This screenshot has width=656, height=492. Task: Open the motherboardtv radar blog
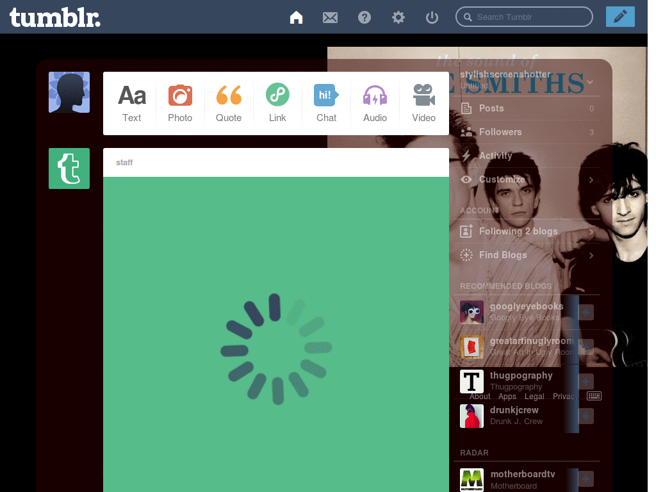click(523, 474)
